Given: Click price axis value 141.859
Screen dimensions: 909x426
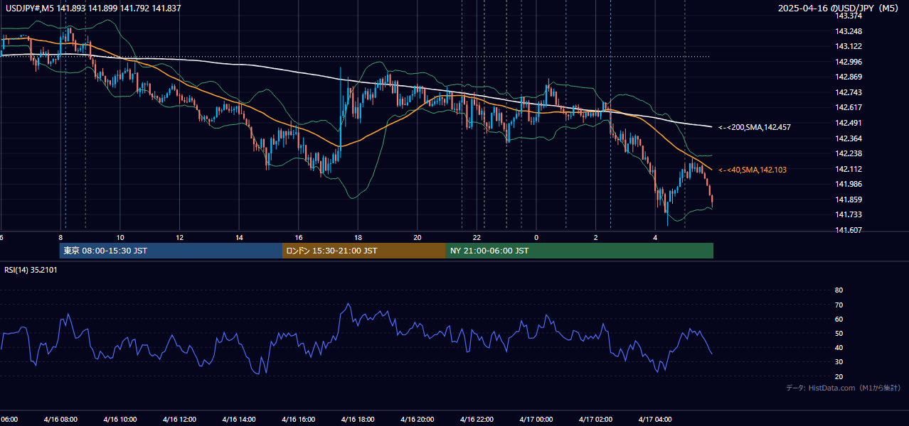Looking at the screenshot, I should [x=849, y=200].
